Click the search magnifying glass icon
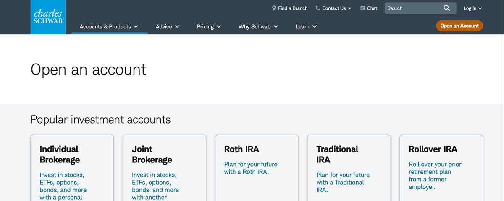This screenshot has height=201, width=504. point(447,8)
